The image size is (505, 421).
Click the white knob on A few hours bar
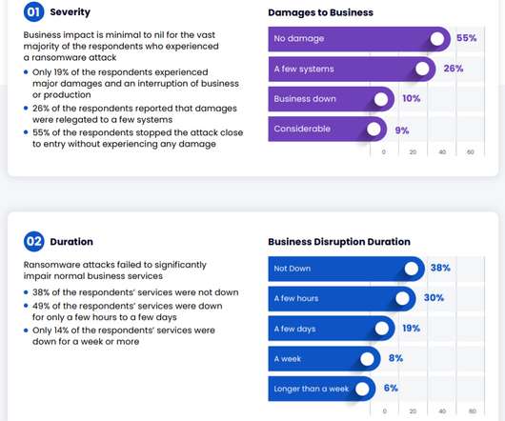coord(402,298)
